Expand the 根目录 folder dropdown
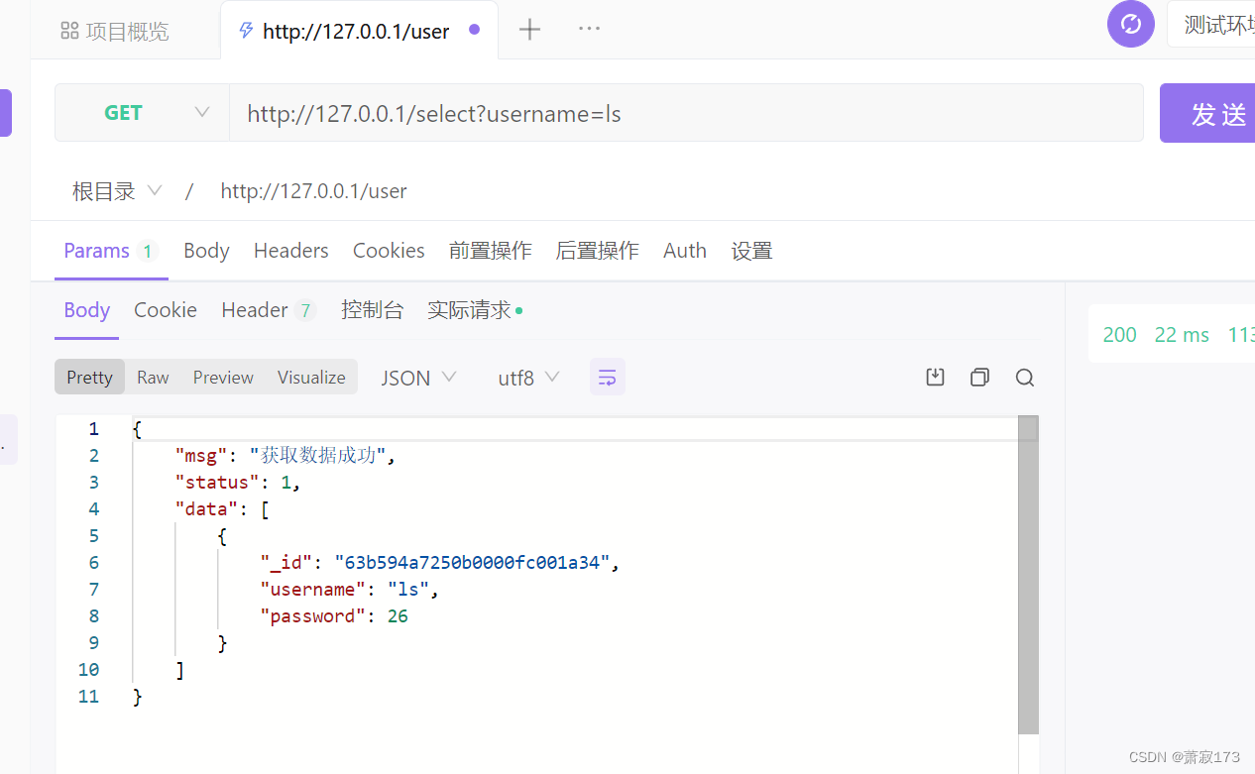Screen dimensions: 1255x774 pos(117,191)
